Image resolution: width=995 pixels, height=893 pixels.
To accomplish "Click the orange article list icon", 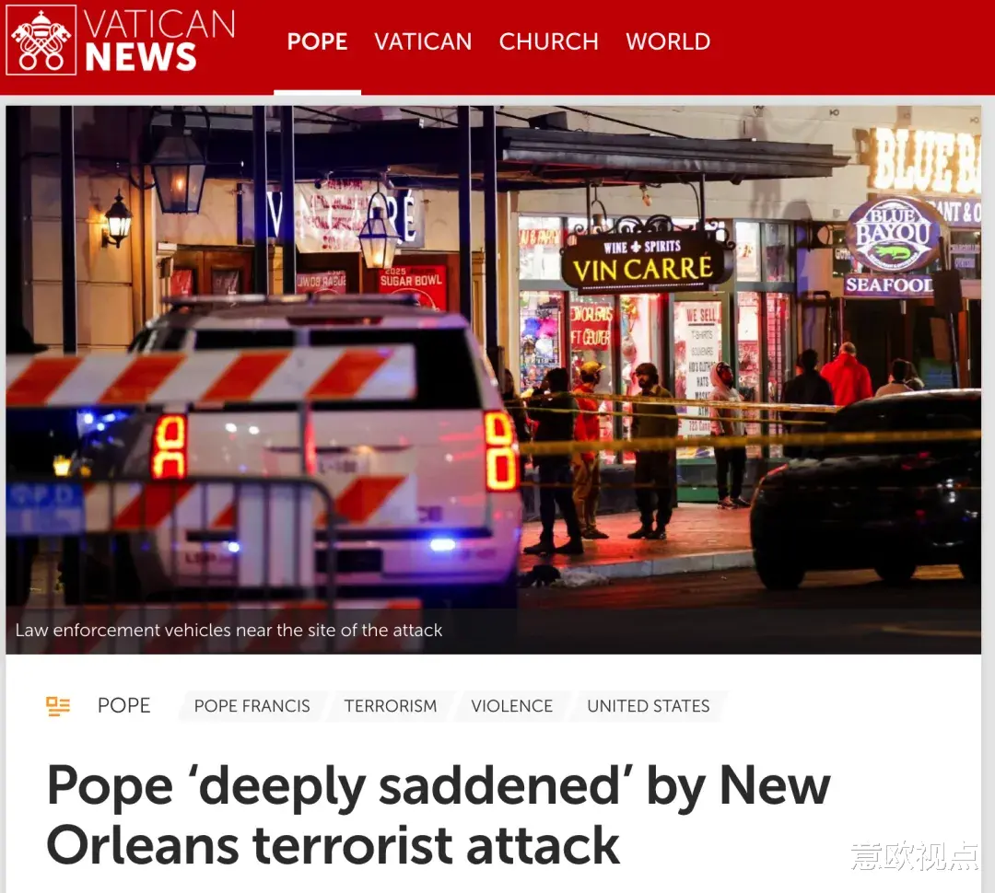I will 58,706.
